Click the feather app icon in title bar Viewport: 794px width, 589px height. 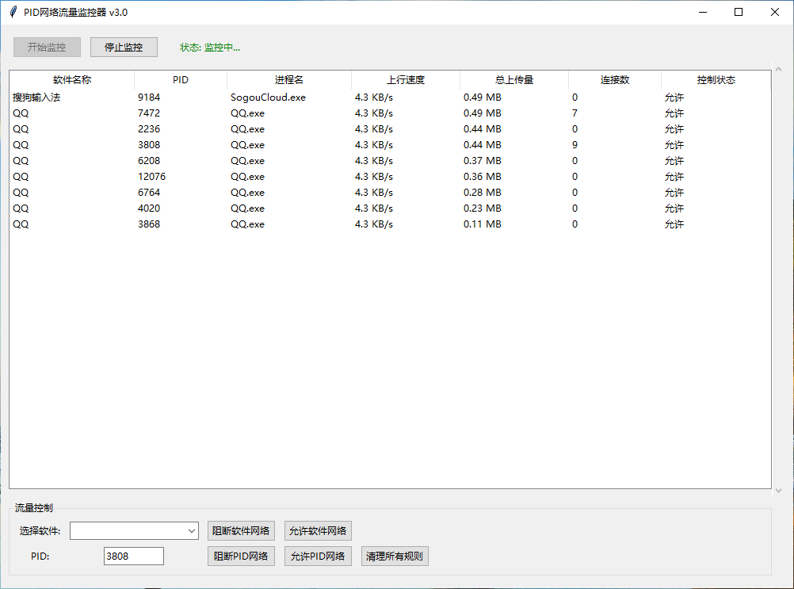click(13, 12)
